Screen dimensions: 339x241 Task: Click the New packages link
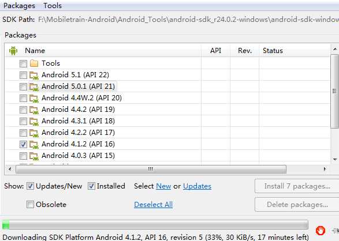(163, 186)
